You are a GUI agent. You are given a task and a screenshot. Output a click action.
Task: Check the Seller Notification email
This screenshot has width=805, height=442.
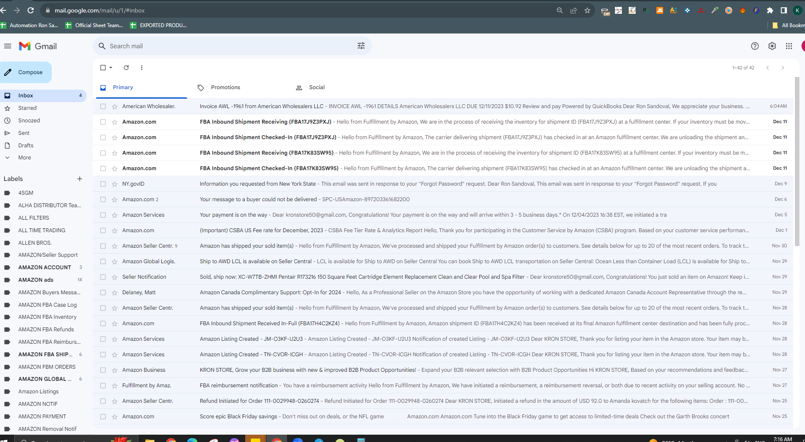pos(103,277)
